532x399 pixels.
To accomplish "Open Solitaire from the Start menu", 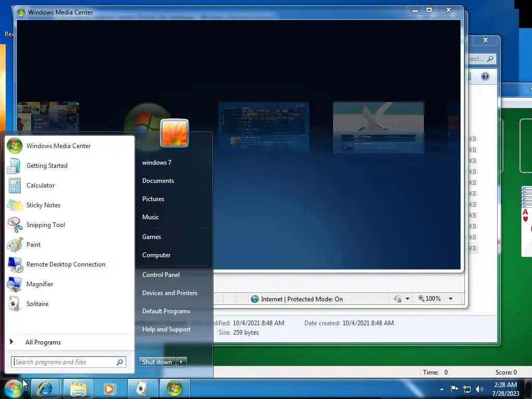I will click(x=70, y=303).
